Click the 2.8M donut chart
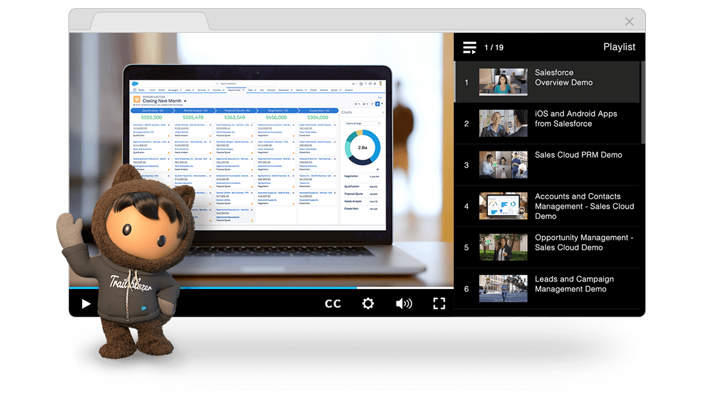Viewport: 702px width, 394px height. tap(363, 147)
